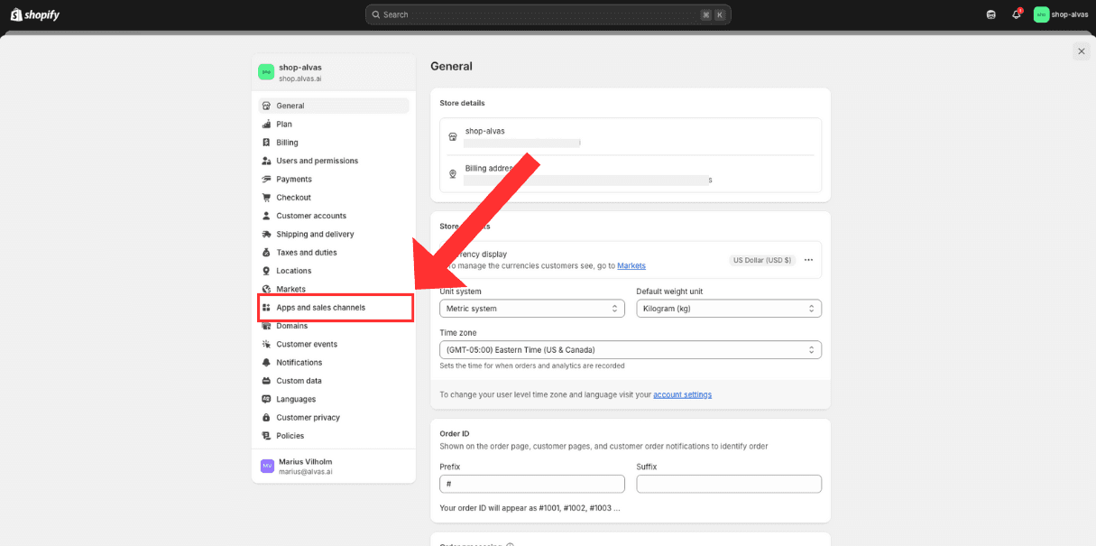Click the Markets globe icon in sidebar
The height and width of the screenshot is (546, 1096).
[x=266, y=289]
